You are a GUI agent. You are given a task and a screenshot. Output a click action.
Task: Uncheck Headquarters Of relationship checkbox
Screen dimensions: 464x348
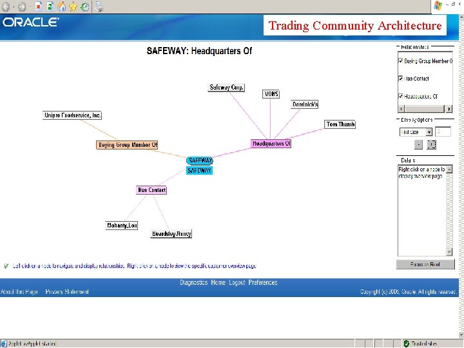point(401,96)
